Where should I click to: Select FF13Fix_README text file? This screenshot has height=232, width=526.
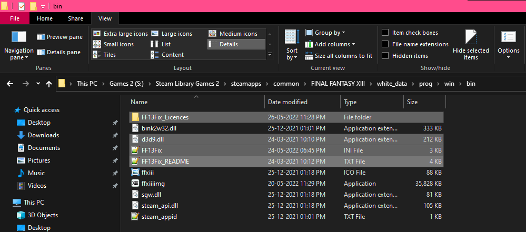[x=286, y=162]
